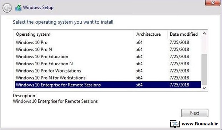
Task: Select Windows 10 Enterprise for Remote Sessions
Action: pyautogui.click(x=108, y=85)
